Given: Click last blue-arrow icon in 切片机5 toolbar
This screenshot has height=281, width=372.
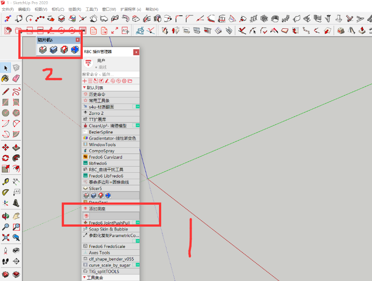Looking at the screenshot, I should (x=75, y=50).
